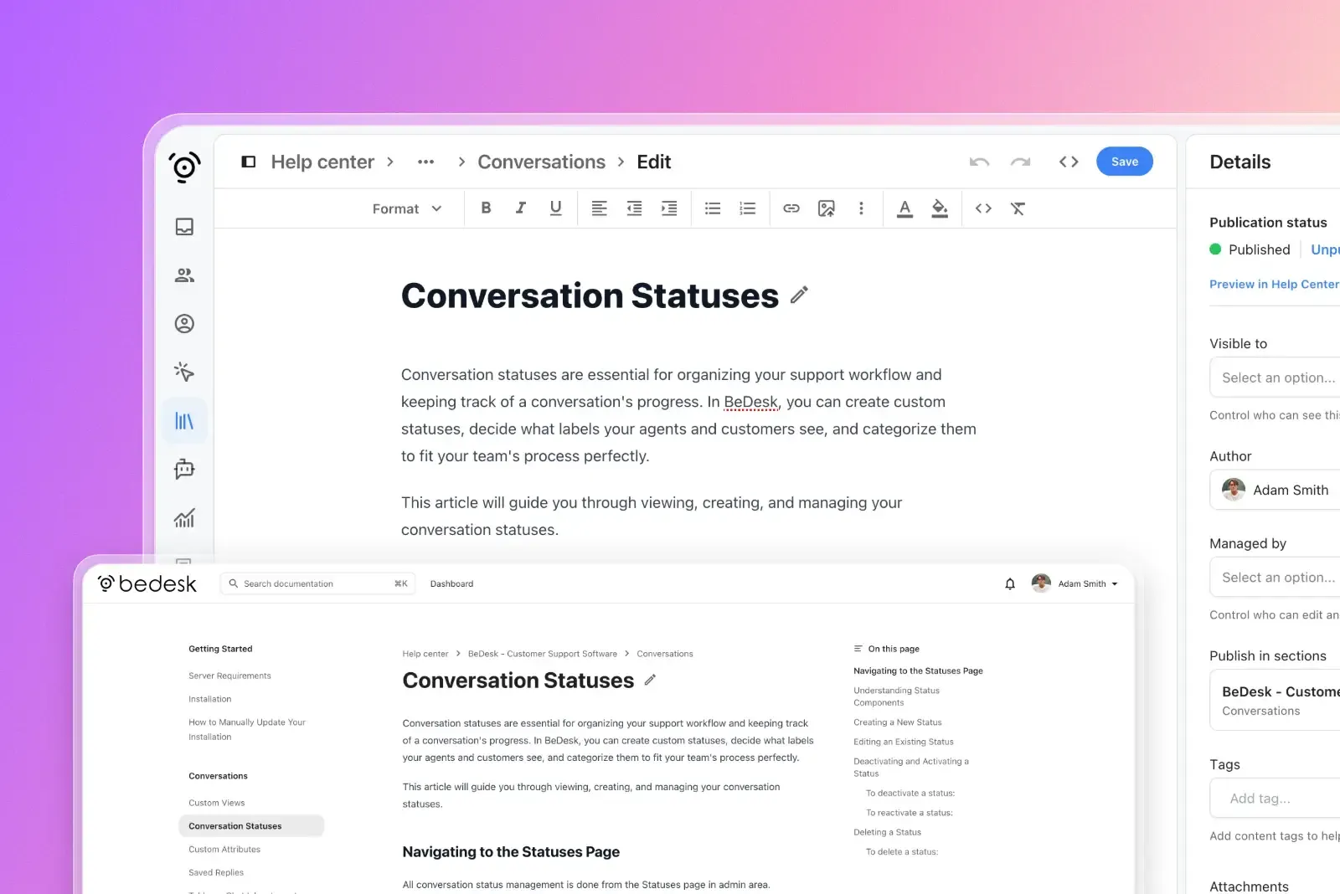This screenshot has height=894, width=1340.
Task: Open the Format dropdown
Action: tap(407, 208)
